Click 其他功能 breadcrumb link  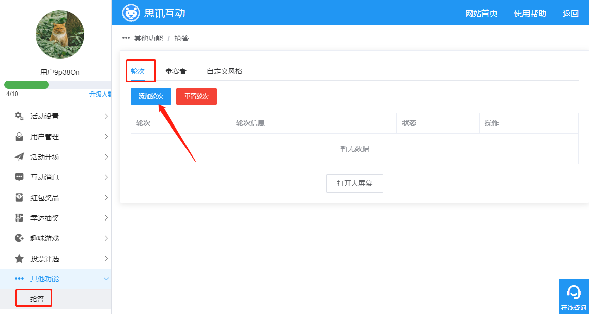pos(148,38)
